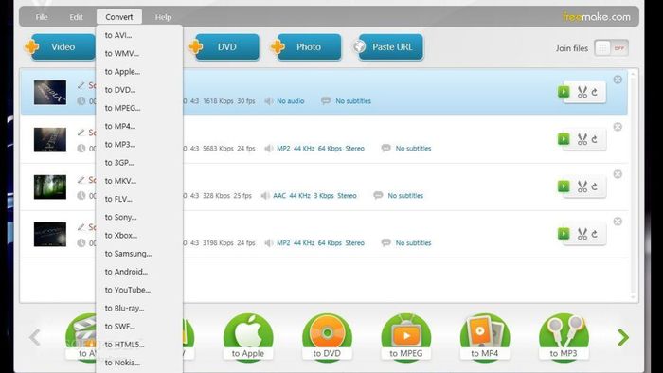Choose 'to Xbox...' menu entry

pos(139,235)
